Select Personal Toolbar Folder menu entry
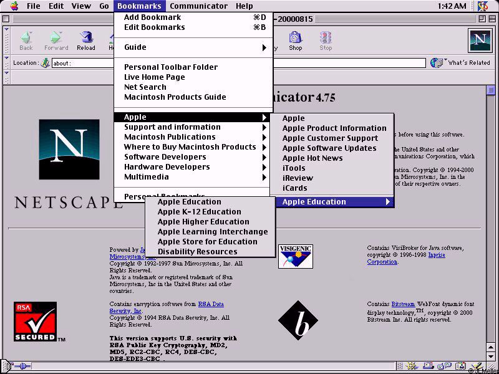The width and height of the screenshot is (499, 374). click(x=193, y=67)
